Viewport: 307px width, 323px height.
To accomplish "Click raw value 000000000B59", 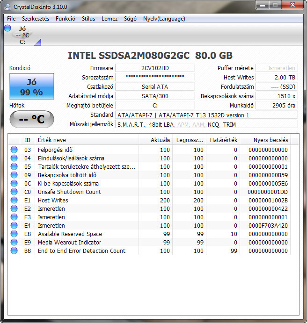I will point(268,175).
